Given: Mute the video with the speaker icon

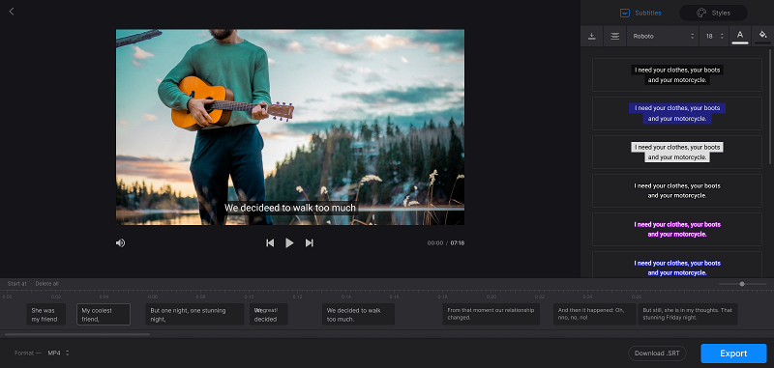Looking at the screenshot, I should (120, 242).
